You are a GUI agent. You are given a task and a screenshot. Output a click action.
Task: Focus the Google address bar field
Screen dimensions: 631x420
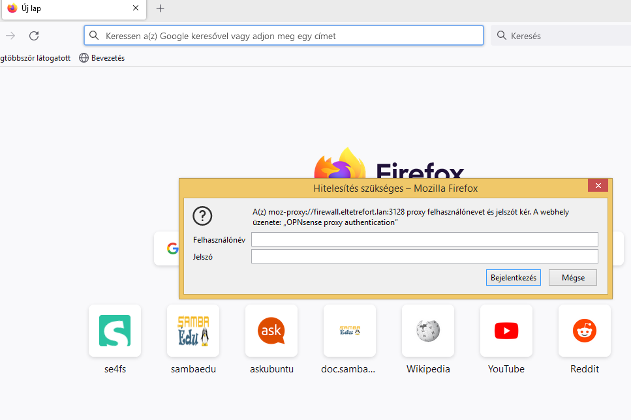tap(284, 35)
